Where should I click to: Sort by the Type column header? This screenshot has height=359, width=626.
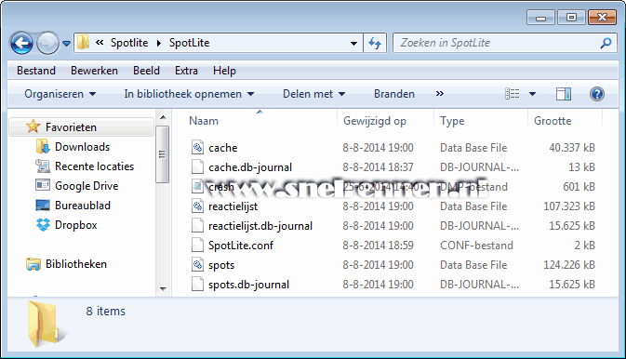click(452, 121)
